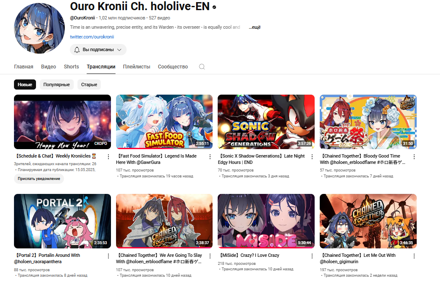Click Ouro Kronii channel avatar

(39, 28)
